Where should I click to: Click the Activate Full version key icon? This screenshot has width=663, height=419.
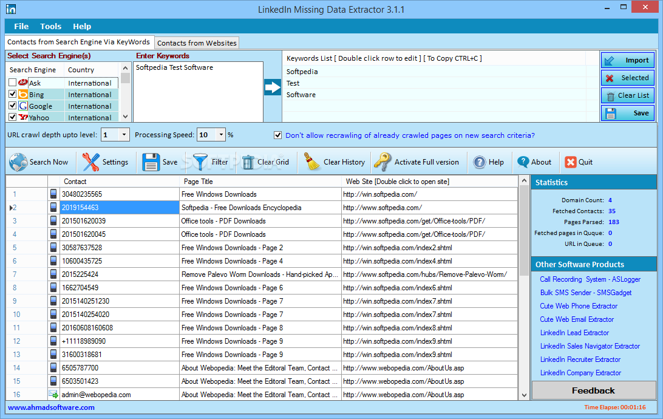click(382, 162)
